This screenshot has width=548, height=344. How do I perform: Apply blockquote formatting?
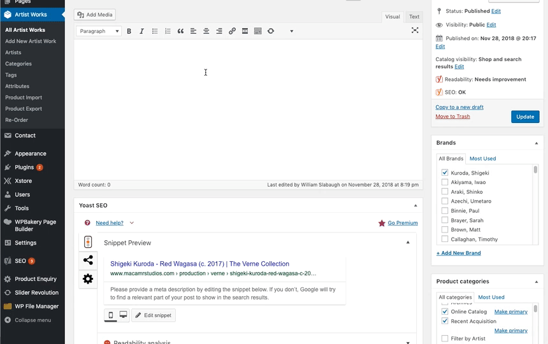tap(180, 31)
